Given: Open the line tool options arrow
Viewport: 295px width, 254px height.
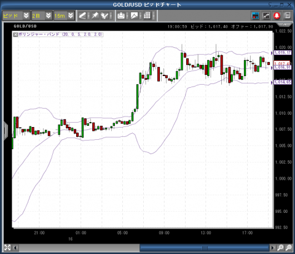Looking at the screenshot, I should (88, 16).
